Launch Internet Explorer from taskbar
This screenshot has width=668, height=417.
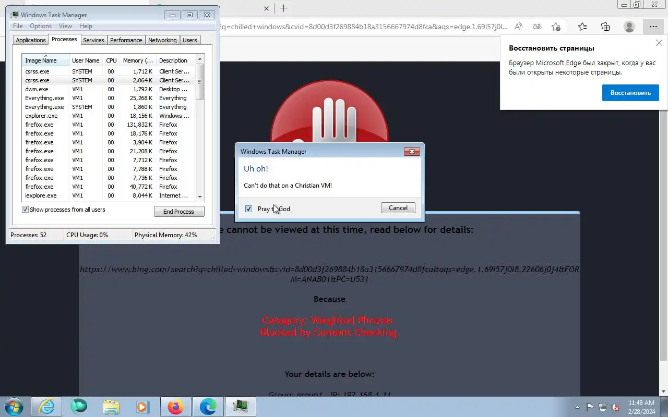[46, 407]
